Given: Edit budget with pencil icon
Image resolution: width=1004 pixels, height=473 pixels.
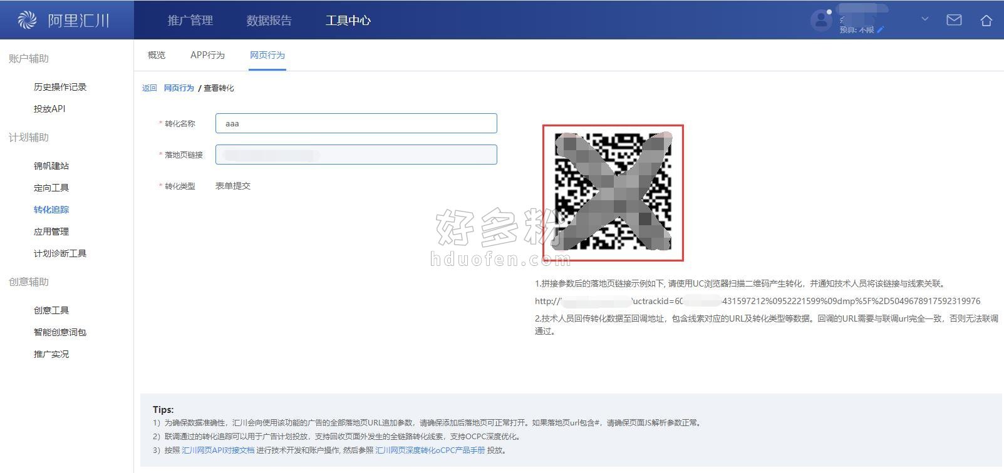Looking at the screenshot, I should coord(880,29).
